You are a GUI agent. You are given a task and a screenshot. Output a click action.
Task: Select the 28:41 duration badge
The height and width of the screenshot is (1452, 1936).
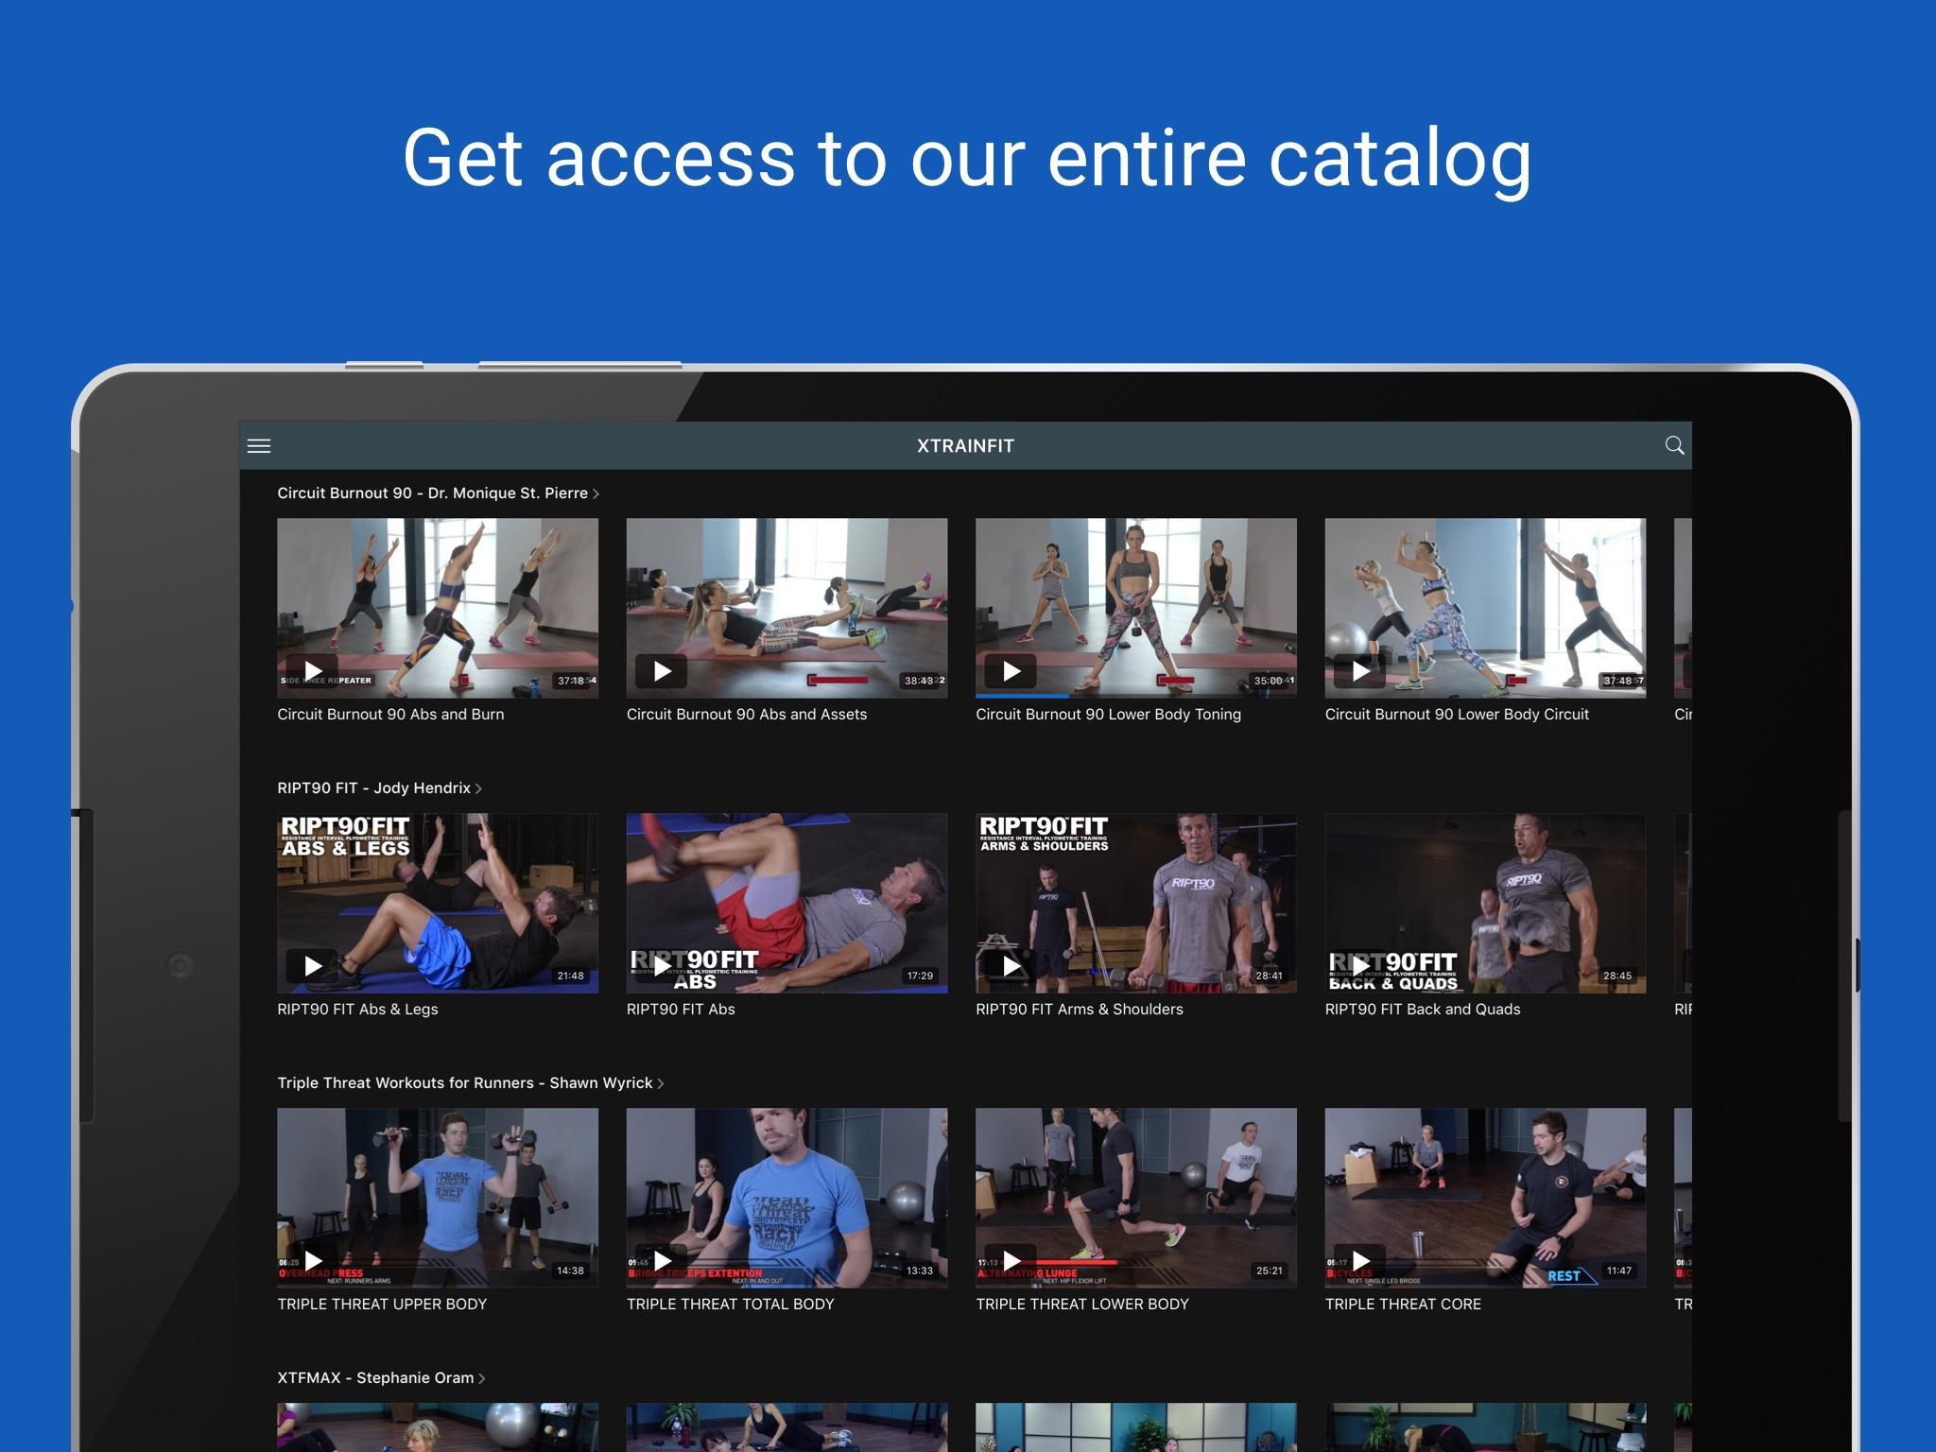[x=1269, y=976]
